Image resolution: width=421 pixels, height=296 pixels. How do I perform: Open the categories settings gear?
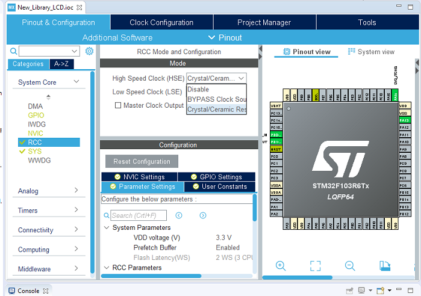click(x=89, y=51)
